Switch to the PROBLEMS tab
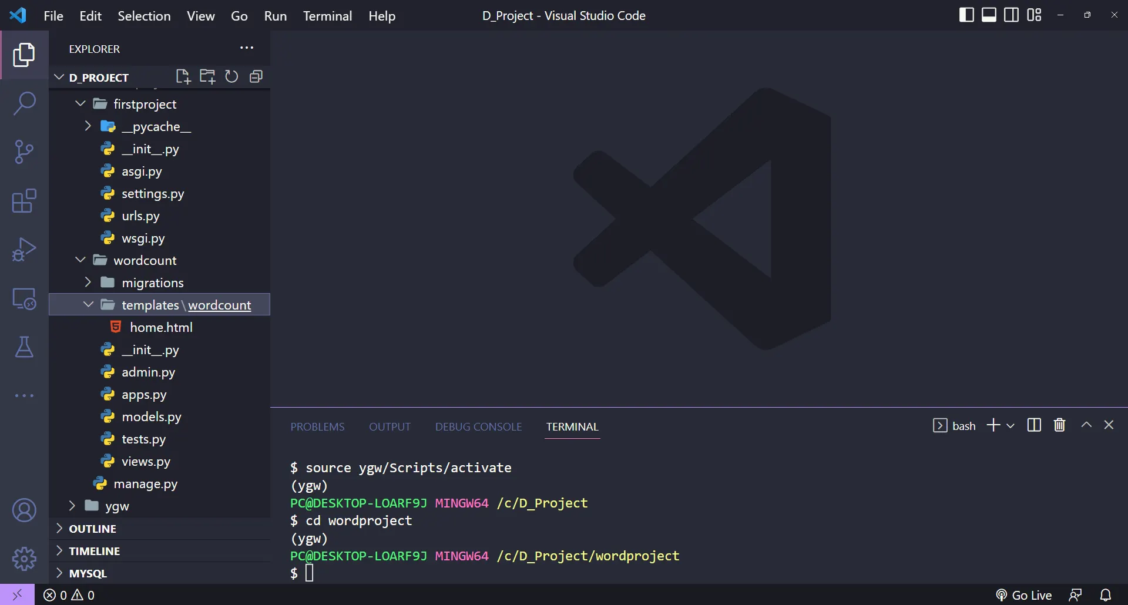The image size is (1128, 605). 317,427
